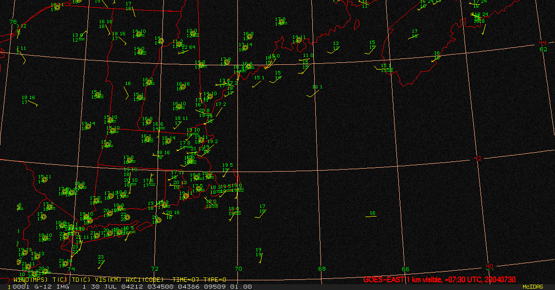Click the yellow McIDAS label

533,287
